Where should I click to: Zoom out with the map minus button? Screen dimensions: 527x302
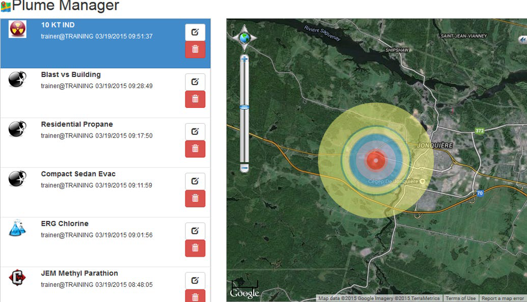pyautogui.click(x=244, y=168)
